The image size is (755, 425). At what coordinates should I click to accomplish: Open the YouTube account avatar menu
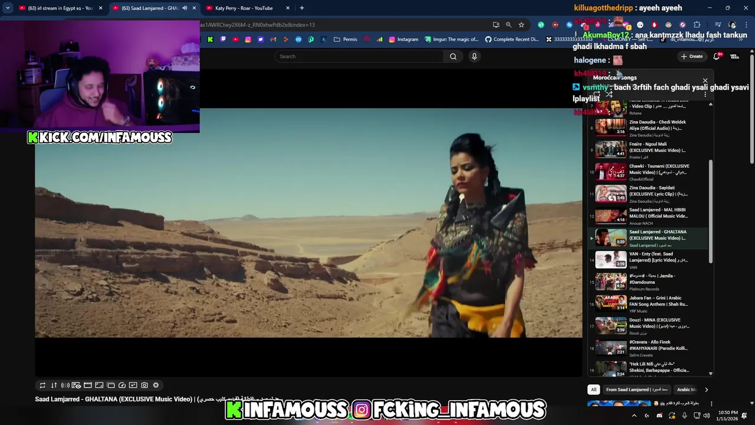coord(735,57)
